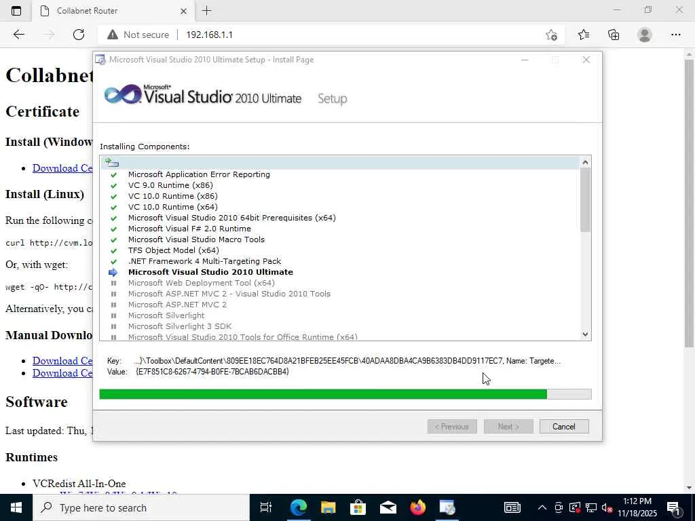The width and height of the screenshot is (695, 521).
Task: Open Mail app from the taskbar
Action: coord(388,507)
